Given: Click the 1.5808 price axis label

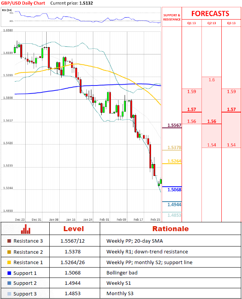Looking at the screenshot, I should point(8,98).
